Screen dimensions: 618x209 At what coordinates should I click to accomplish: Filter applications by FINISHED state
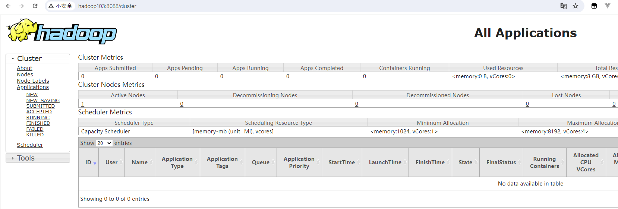point(38,123)
